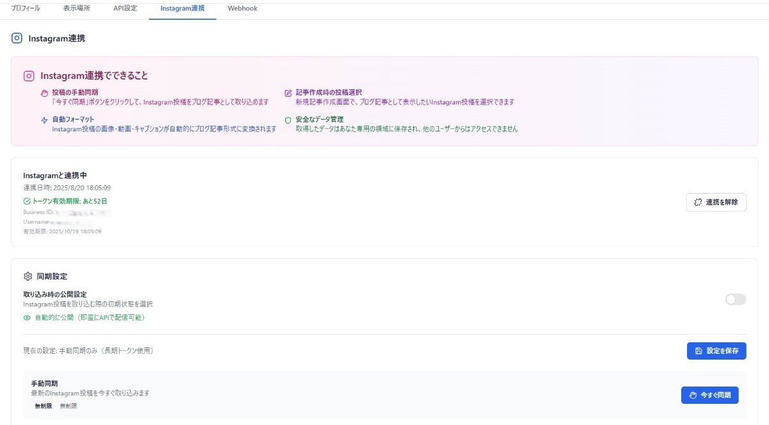Toggle the 取り込み時の公開設定 switch
Viewport: 769px width, 425px height.
[x=736, y=299]
